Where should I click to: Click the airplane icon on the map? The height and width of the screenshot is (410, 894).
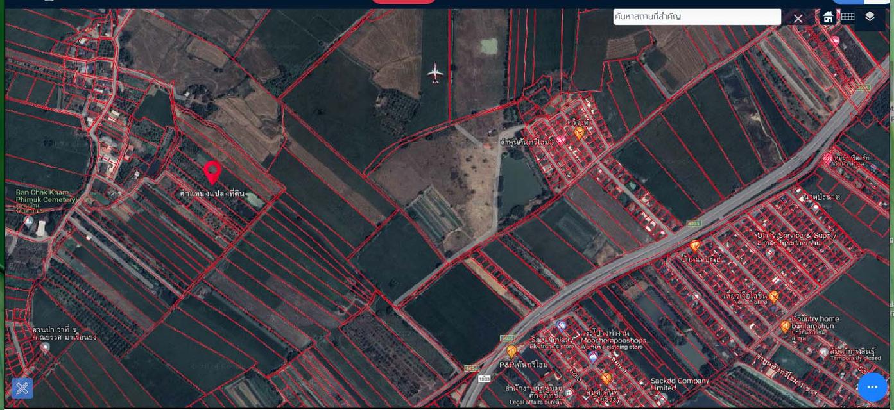coord(436,73)
